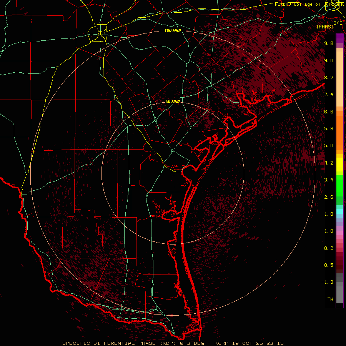Pick the pink color bar segment

click(339, 233)
